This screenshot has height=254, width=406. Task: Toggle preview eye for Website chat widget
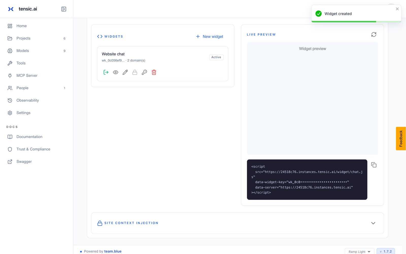pyautogui.click(x=115, y=72)
